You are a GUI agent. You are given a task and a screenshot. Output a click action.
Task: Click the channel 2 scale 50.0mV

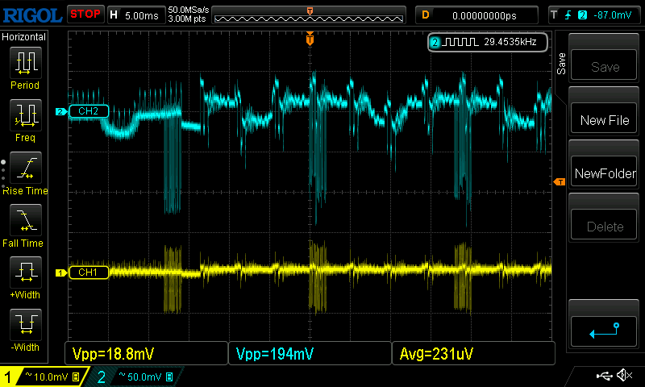tap(146, 377)
